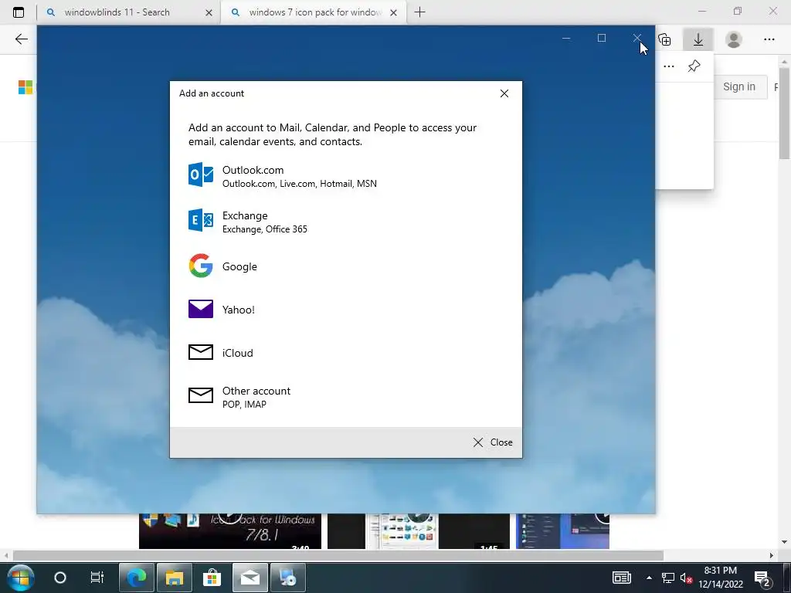Open the Action Center notifications icon
The width and height of the screenshot is (791, 593).
(x=761, y=578)
